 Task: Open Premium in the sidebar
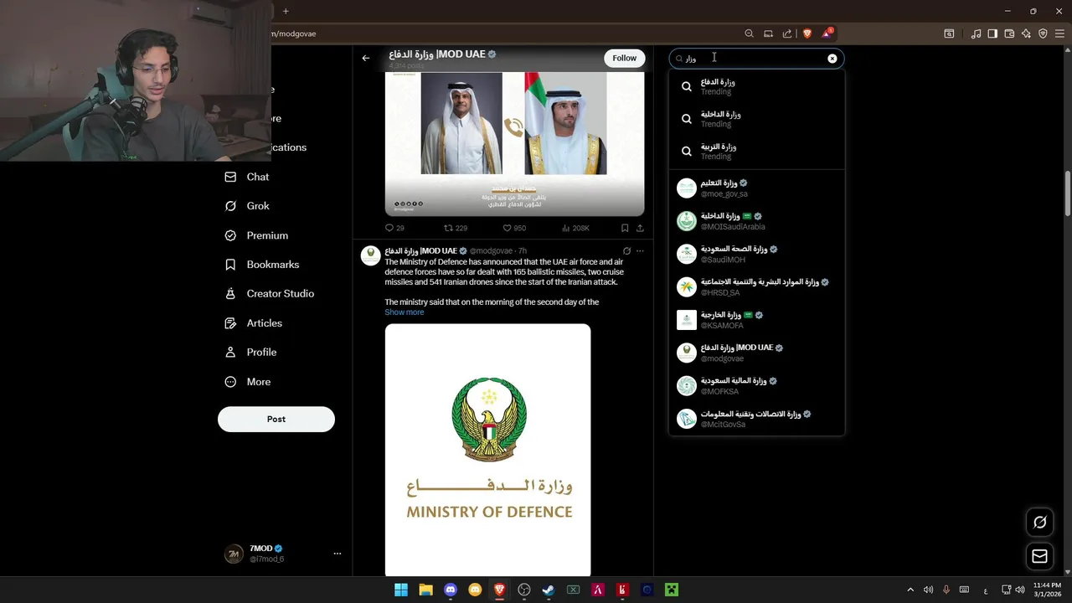[256, 235]
